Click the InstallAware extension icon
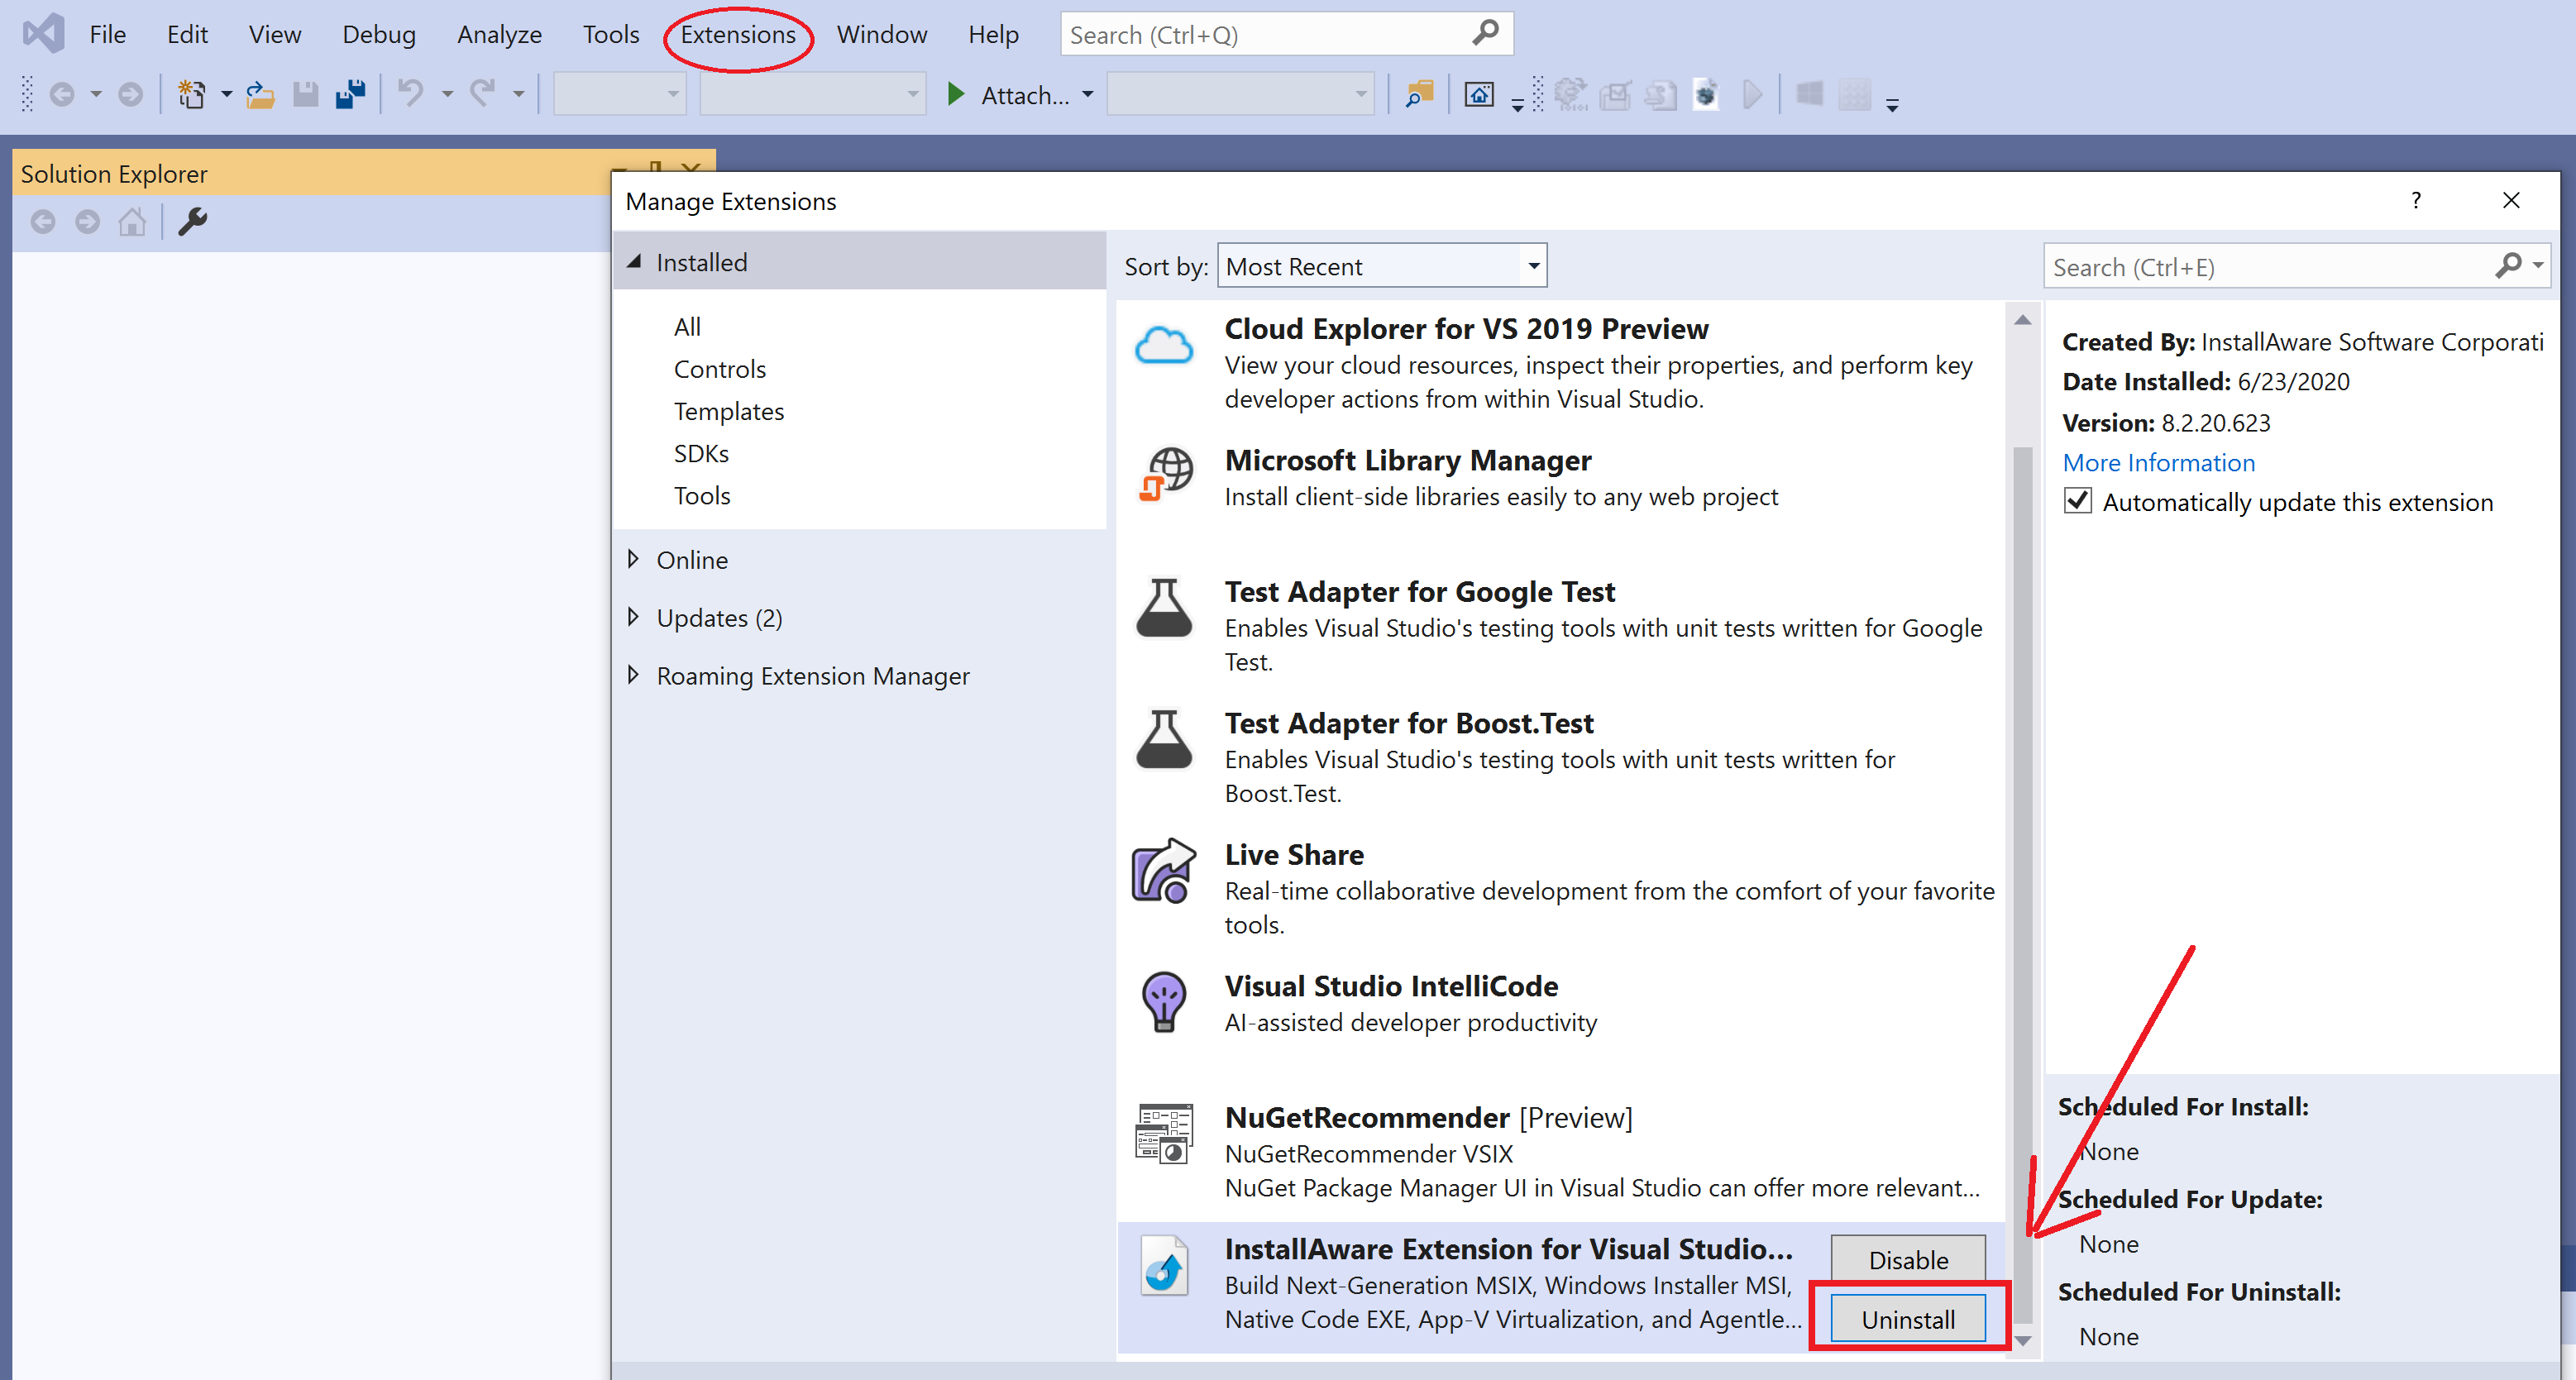 (x=1164, y=1265)
